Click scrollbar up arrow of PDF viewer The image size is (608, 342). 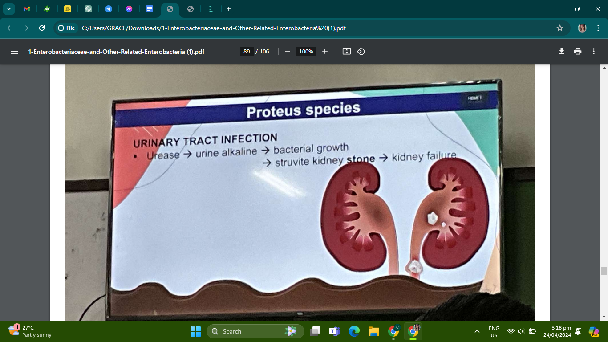click(604, 68)
